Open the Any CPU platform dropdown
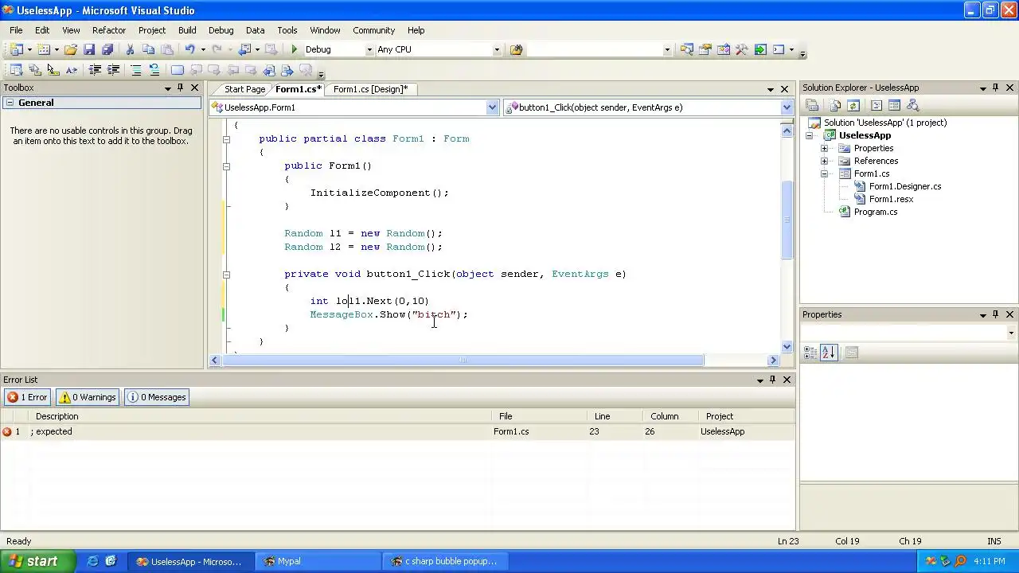 pyautogui.click(x=497, y=49)
